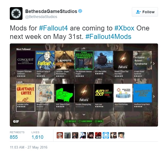This screenshot has width=167, height=152.
Task: Open the #Fallout4Mods hashtag link
Action: point(108,37)
